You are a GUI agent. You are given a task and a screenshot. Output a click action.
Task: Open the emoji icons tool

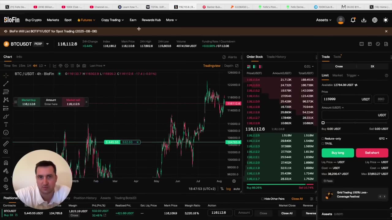pyautogui.click(x=6, y=133)
